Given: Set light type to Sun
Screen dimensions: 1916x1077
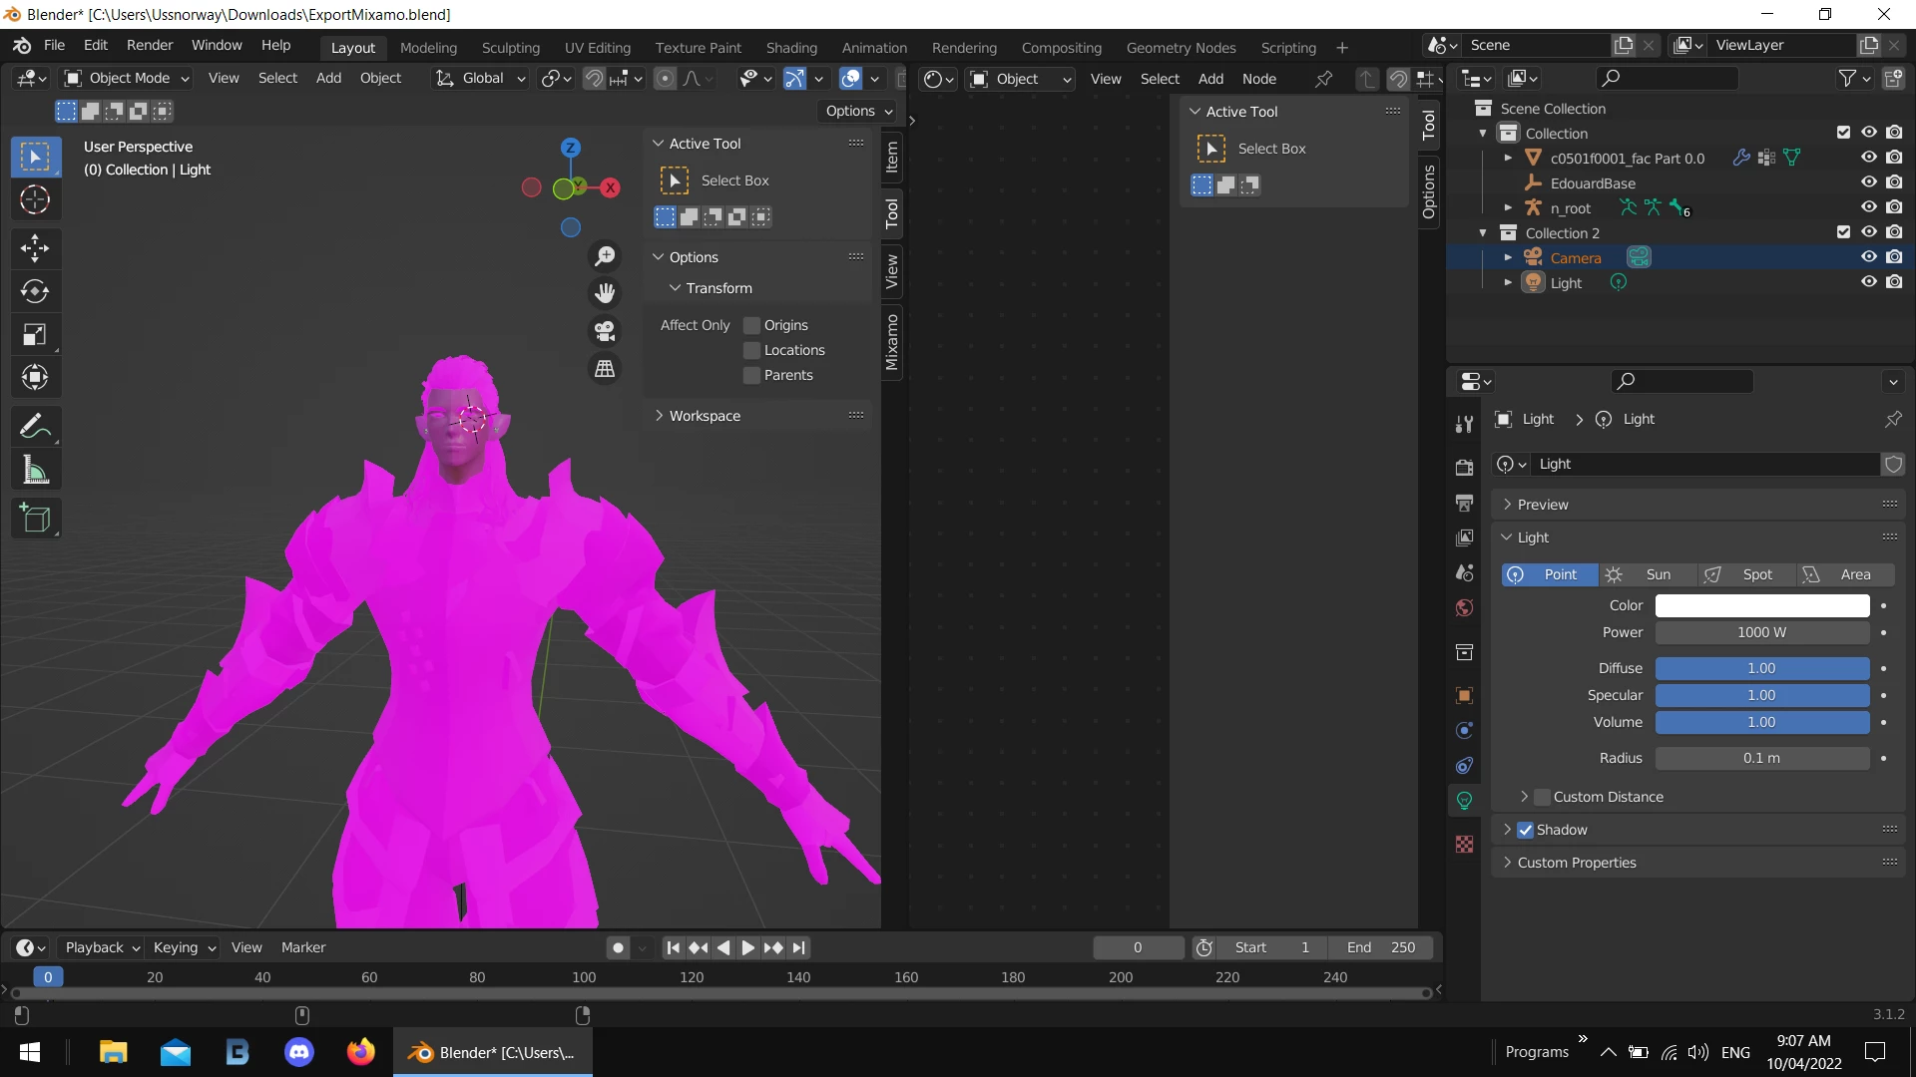Looking at the screenshot, I should pyautogui.click(x=1647, y=574).
